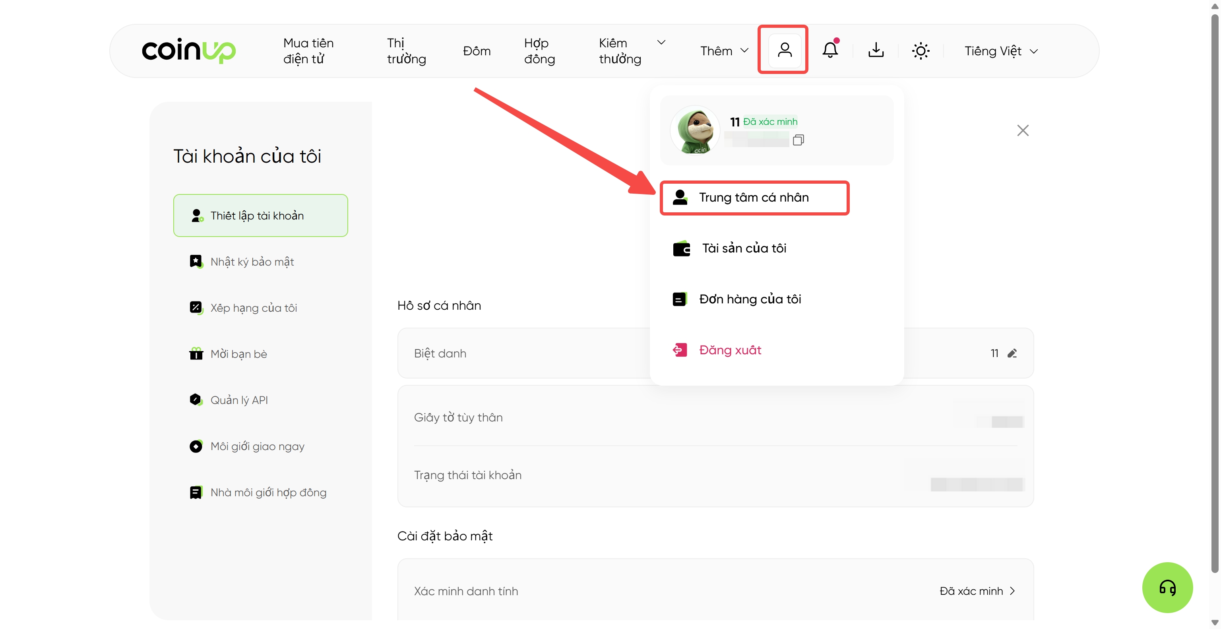Select Đơn hàng của tôi entry
This screenshot has width=1221, height=629.
[750, 299]
